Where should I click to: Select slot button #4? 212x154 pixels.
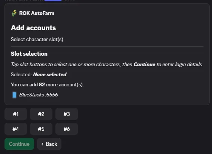click(16, 129)
